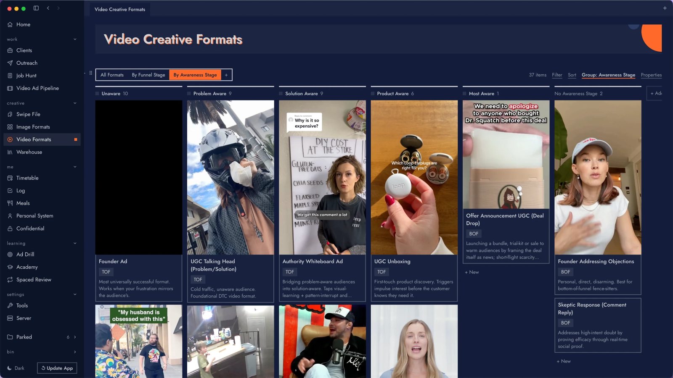Collapse the work section
This screenshot has width=673, height=378.
[75, 39]
